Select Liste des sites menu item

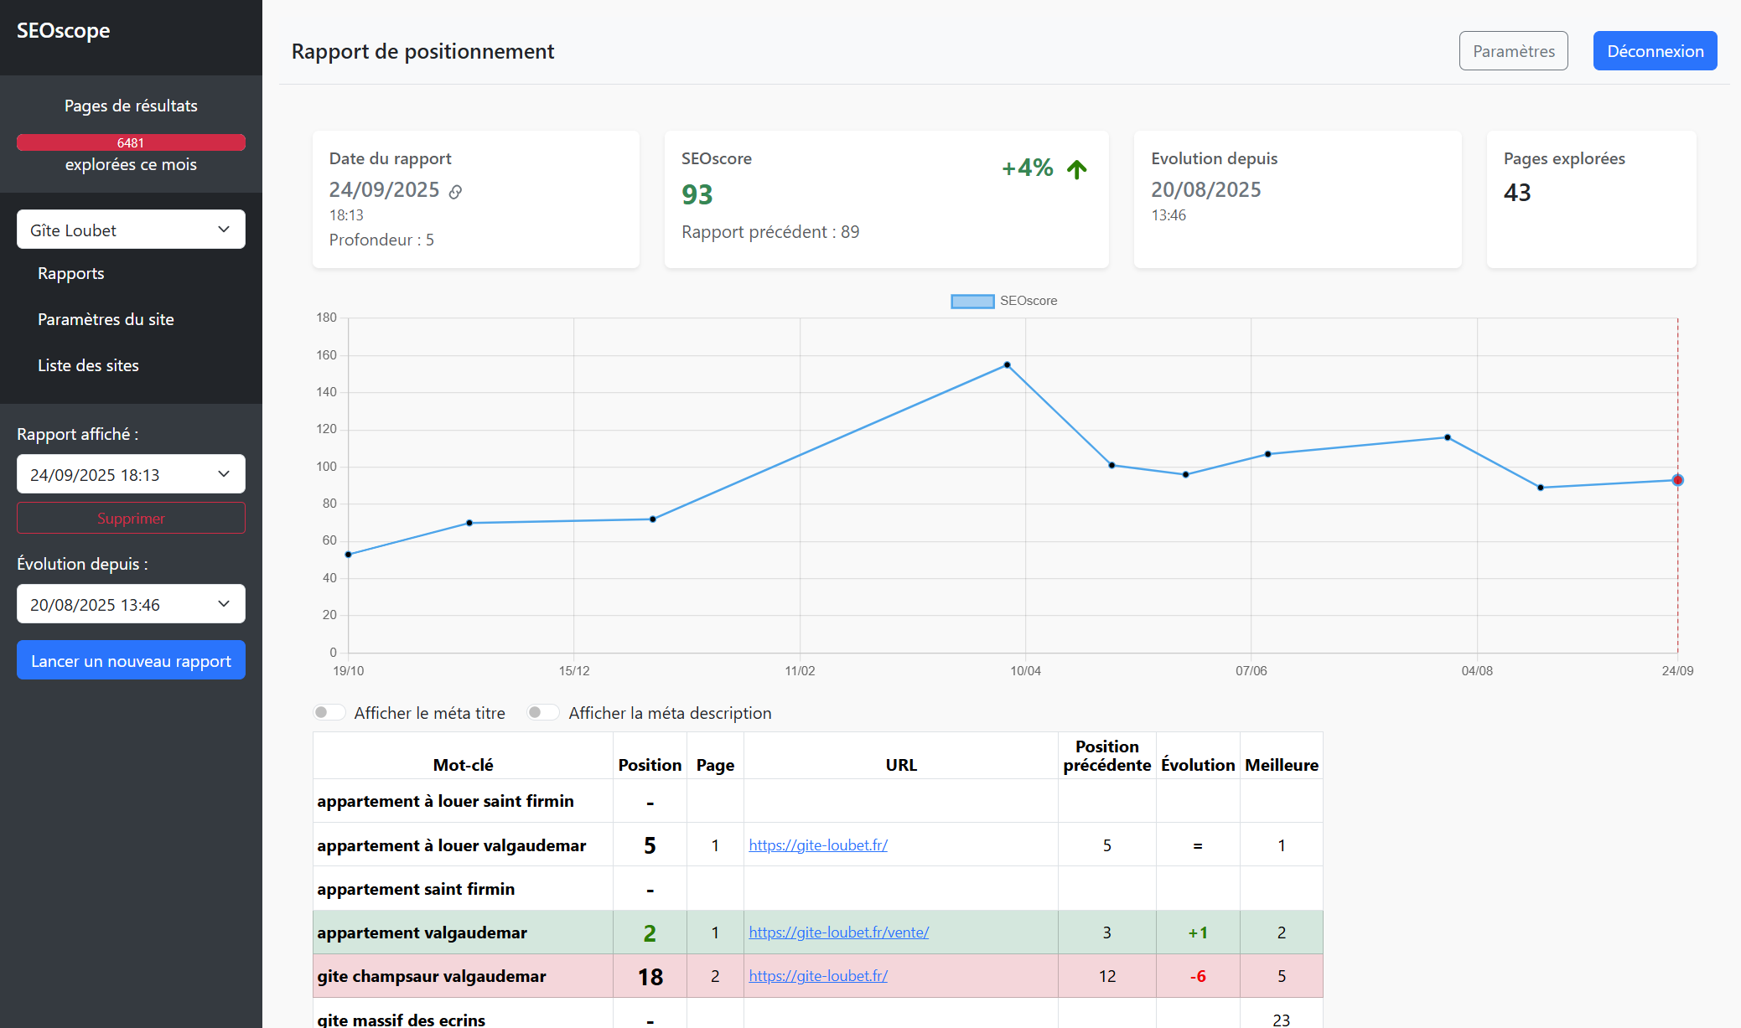pyautogui.click(x=88, y=365)
